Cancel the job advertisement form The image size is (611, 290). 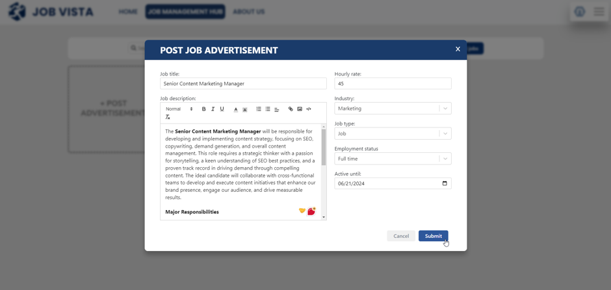pos(401,236)
